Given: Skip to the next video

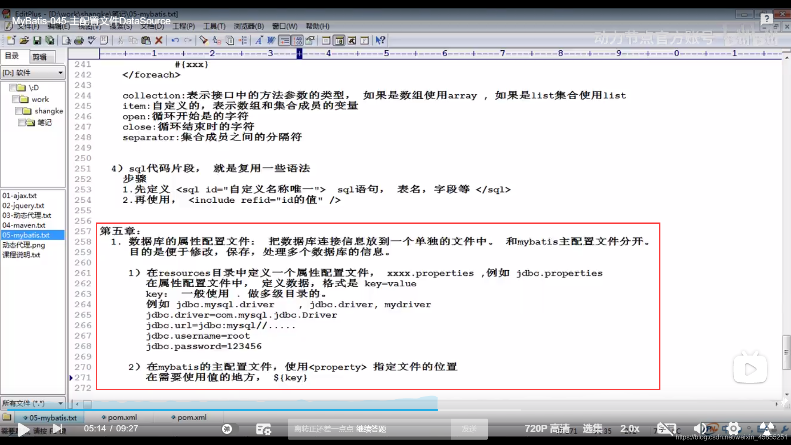Looking at the screenshot, I should tap(58, 429).
